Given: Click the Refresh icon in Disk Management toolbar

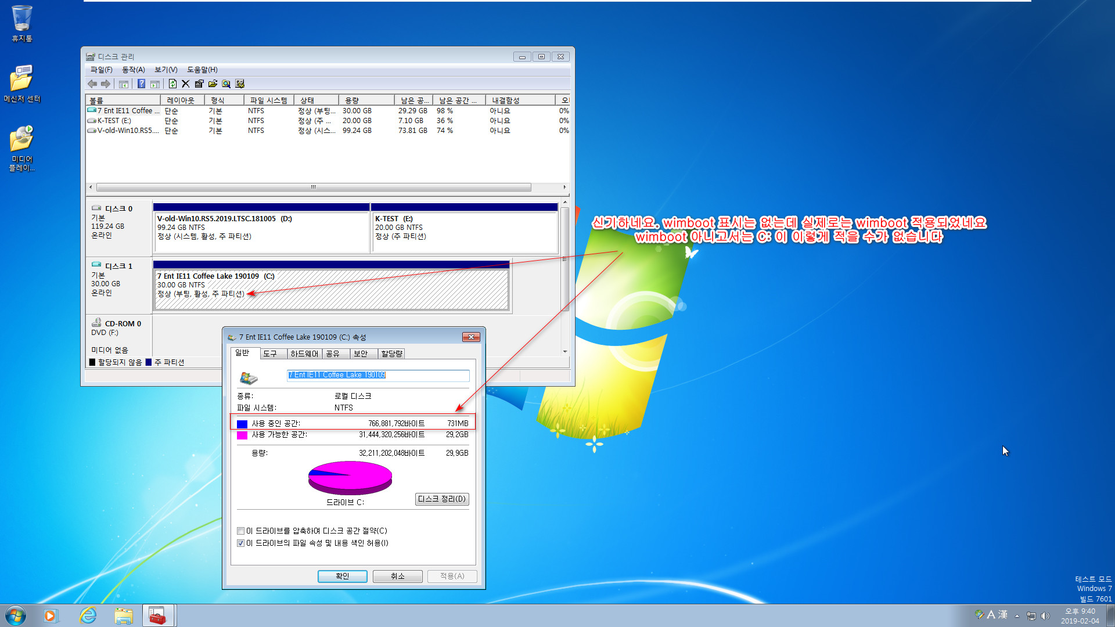Looking at the screenshot, I should click(x=172, y=84).
